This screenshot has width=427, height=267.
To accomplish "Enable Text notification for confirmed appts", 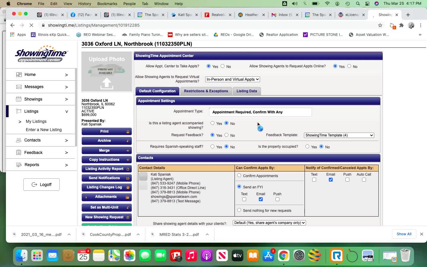I will click(x=314, y=180).
